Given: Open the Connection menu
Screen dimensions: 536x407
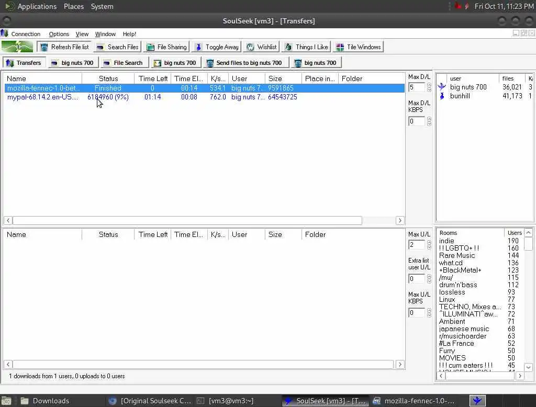Looking at the screenshot, I should 26,34.
